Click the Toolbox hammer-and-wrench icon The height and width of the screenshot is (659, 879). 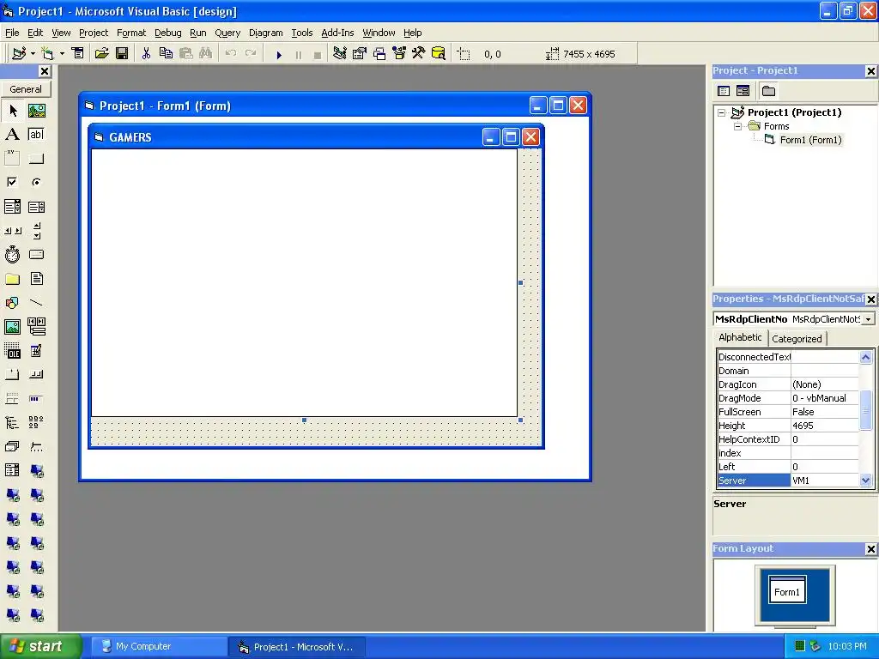418,54
